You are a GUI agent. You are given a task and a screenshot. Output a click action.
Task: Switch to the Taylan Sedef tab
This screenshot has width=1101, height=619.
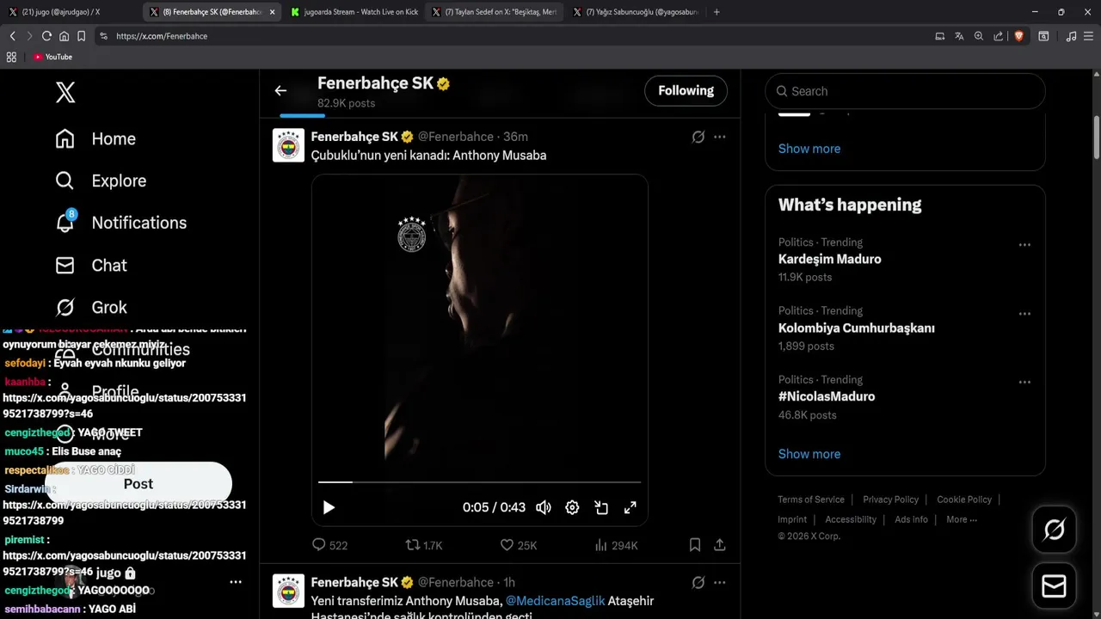coord(495,12)
